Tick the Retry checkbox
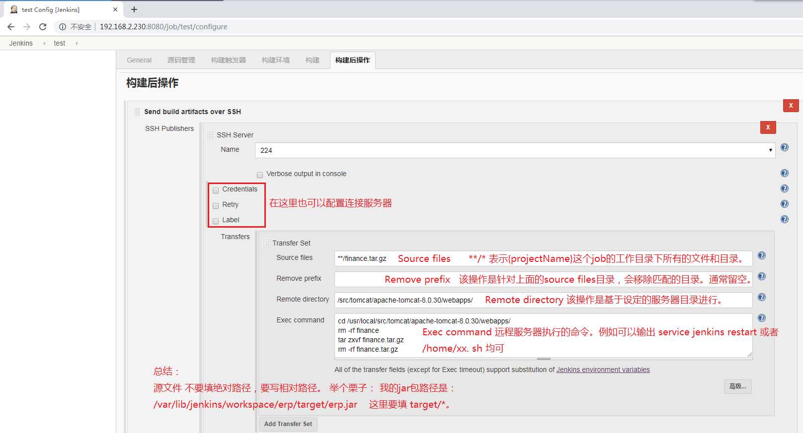Image resolution: width=803 pixels, height=433 pixels. 216,205
